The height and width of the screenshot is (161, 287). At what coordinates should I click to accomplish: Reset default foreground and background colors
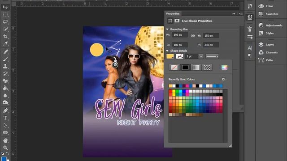[x=2, y=153]
